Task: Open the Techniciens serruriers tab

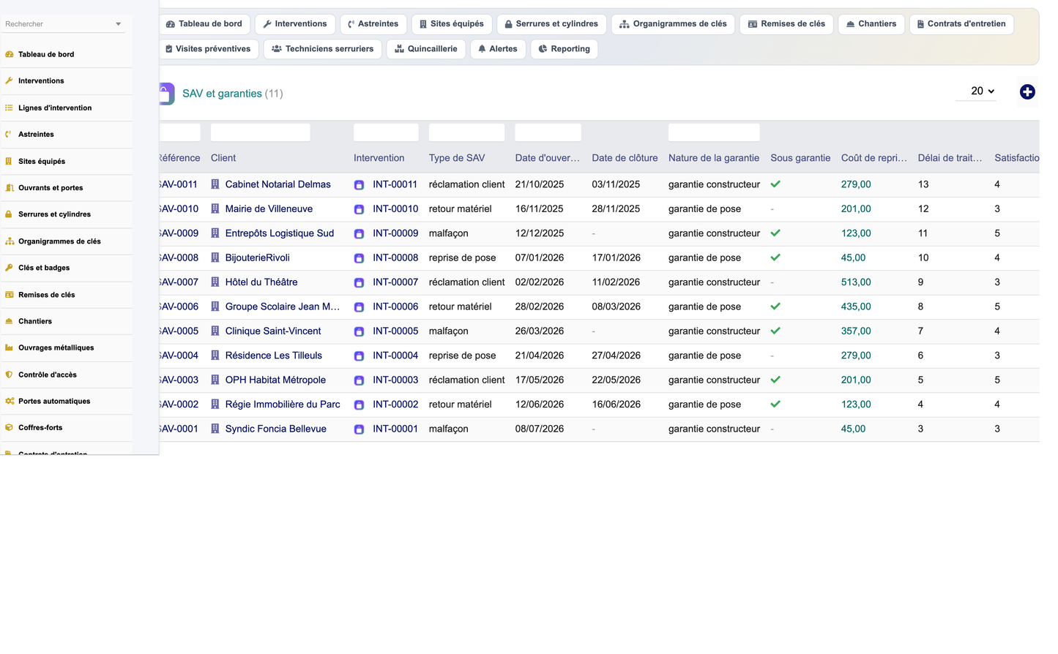Action: pyautogui.click(x=322, y=49)
